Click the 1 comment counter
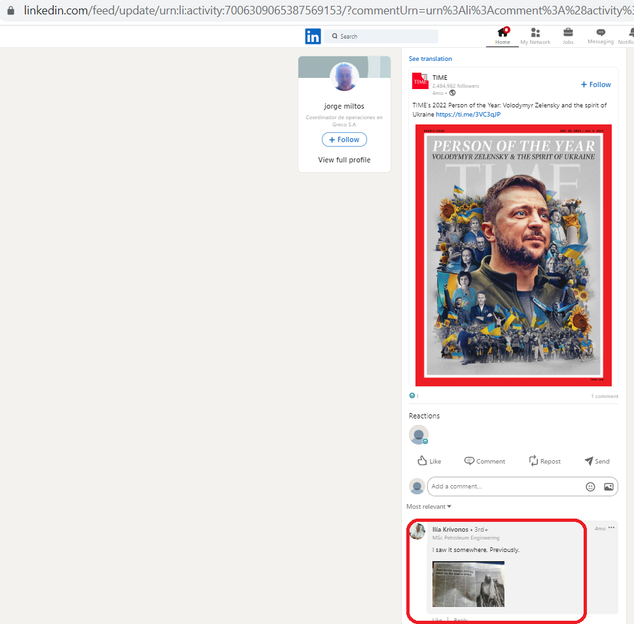634x624 pixels. pos(605,396)
